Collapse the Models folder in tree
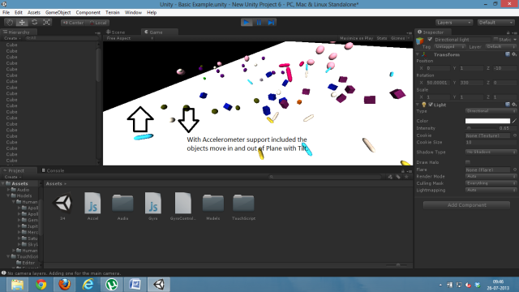 point(8,195)
